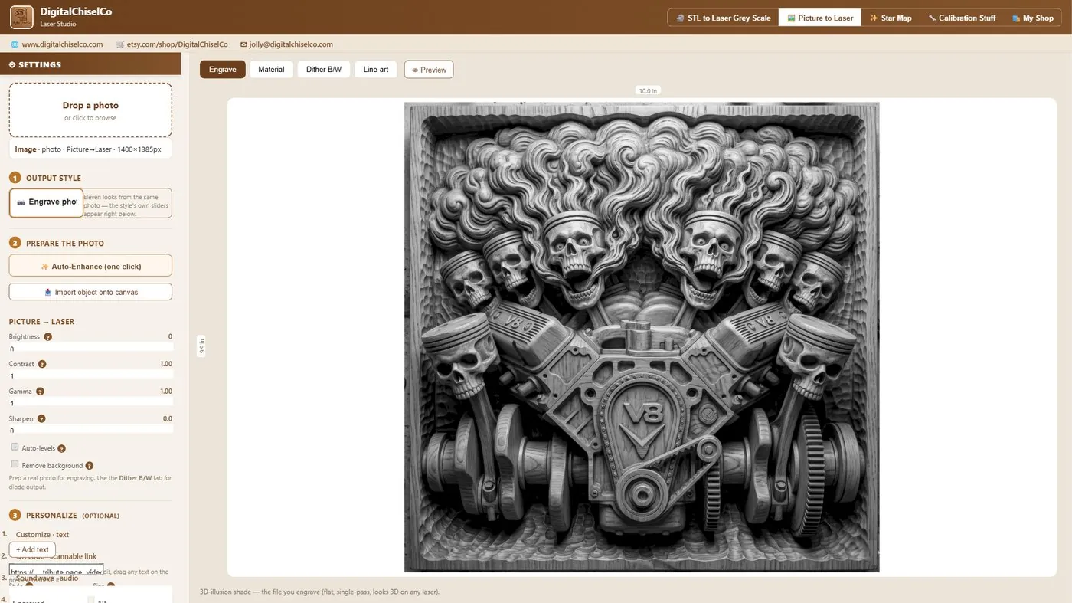Click the import icon on Import object onto canvas
This screenshot has height=603, width=1072.
(x=48, y=292)
